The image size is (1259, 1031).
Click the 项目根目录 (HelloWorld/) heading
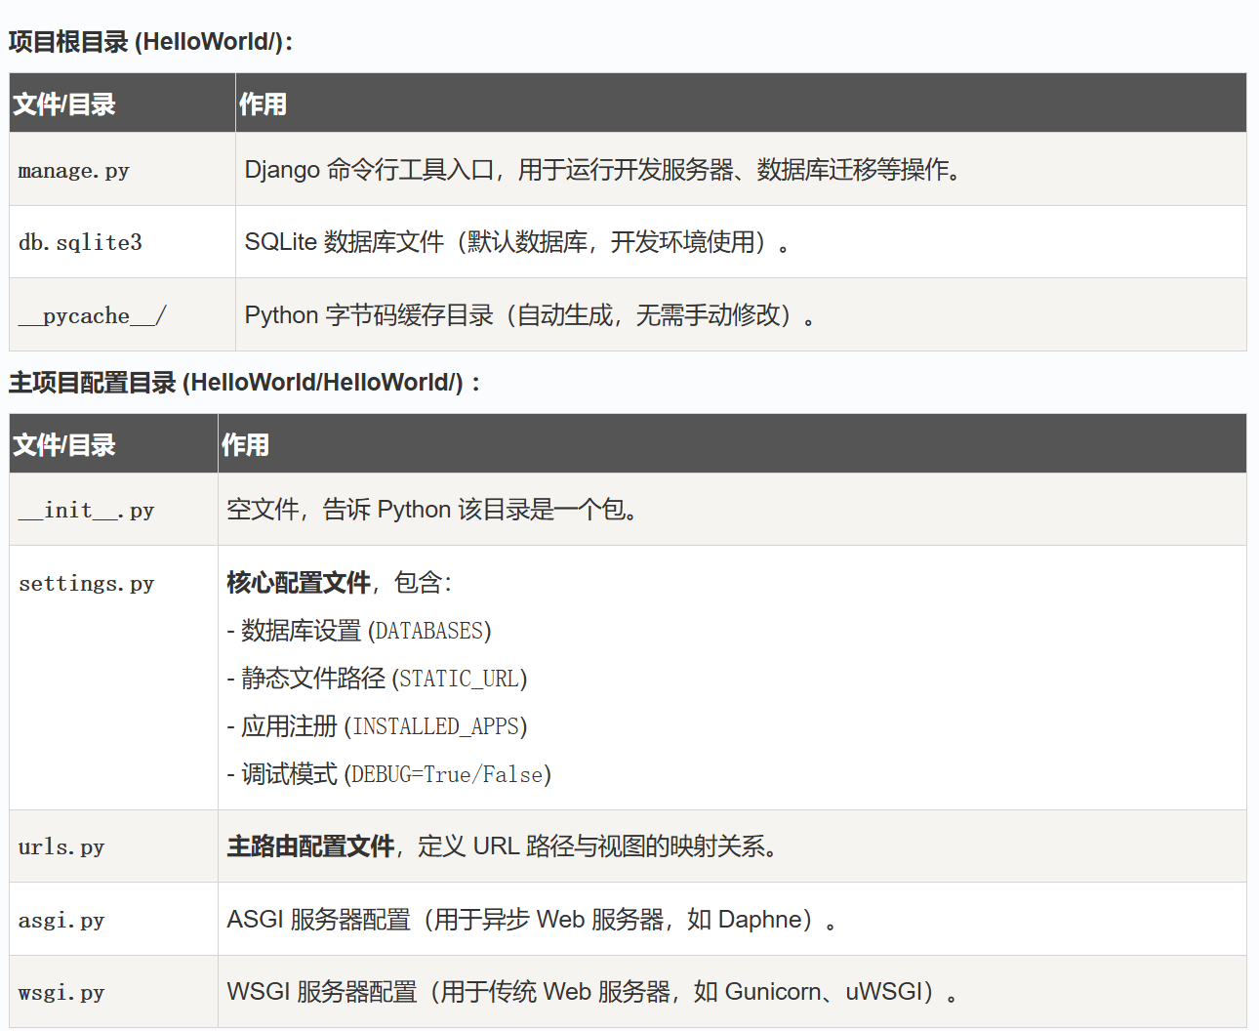150,42
